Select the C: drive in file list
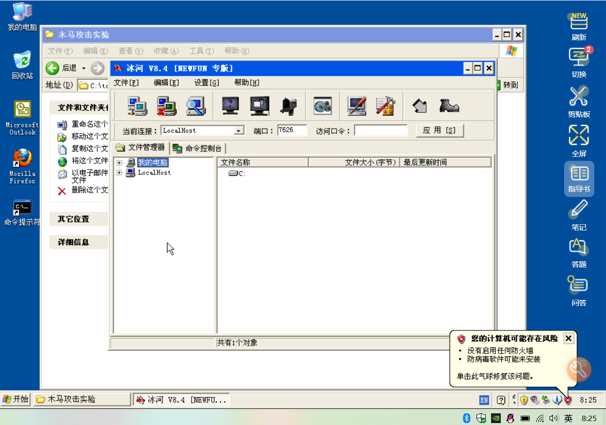Screen dimensions: 606x425 click(x=237, y=173)
